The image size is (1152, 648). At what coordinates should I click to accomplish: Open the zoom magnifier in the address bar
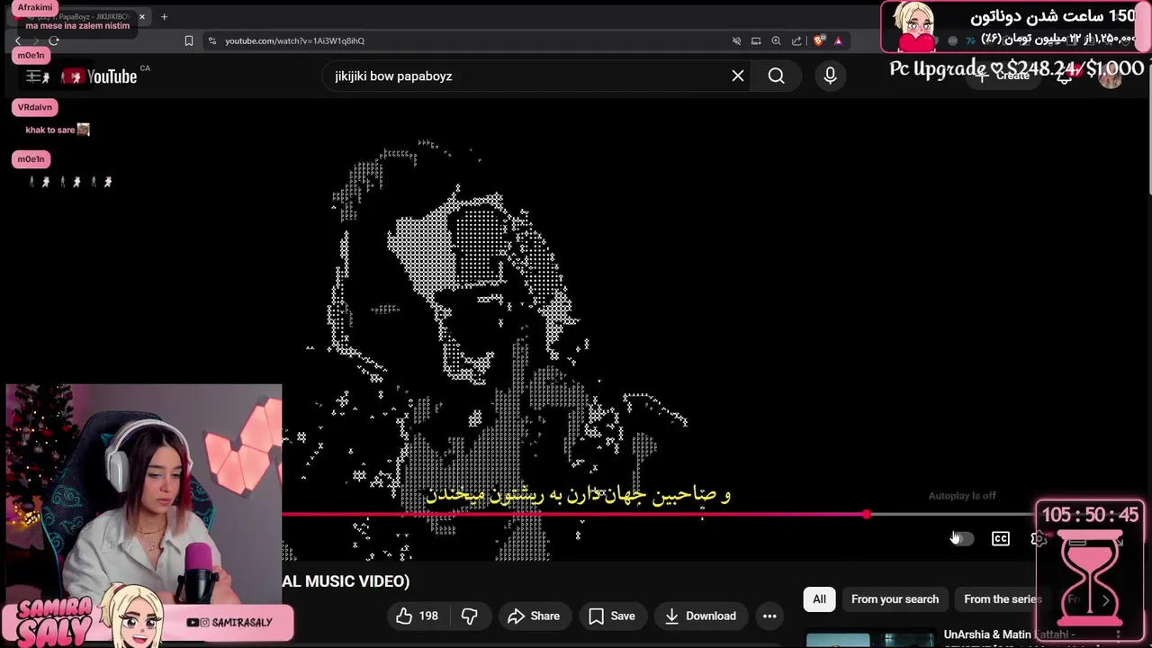click(x=776, y=40)
